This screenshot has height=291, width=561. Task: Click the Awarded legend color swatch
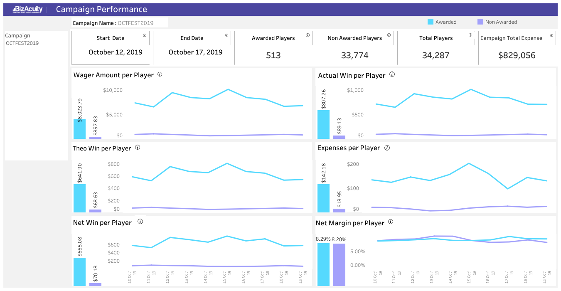coord(430,22)
